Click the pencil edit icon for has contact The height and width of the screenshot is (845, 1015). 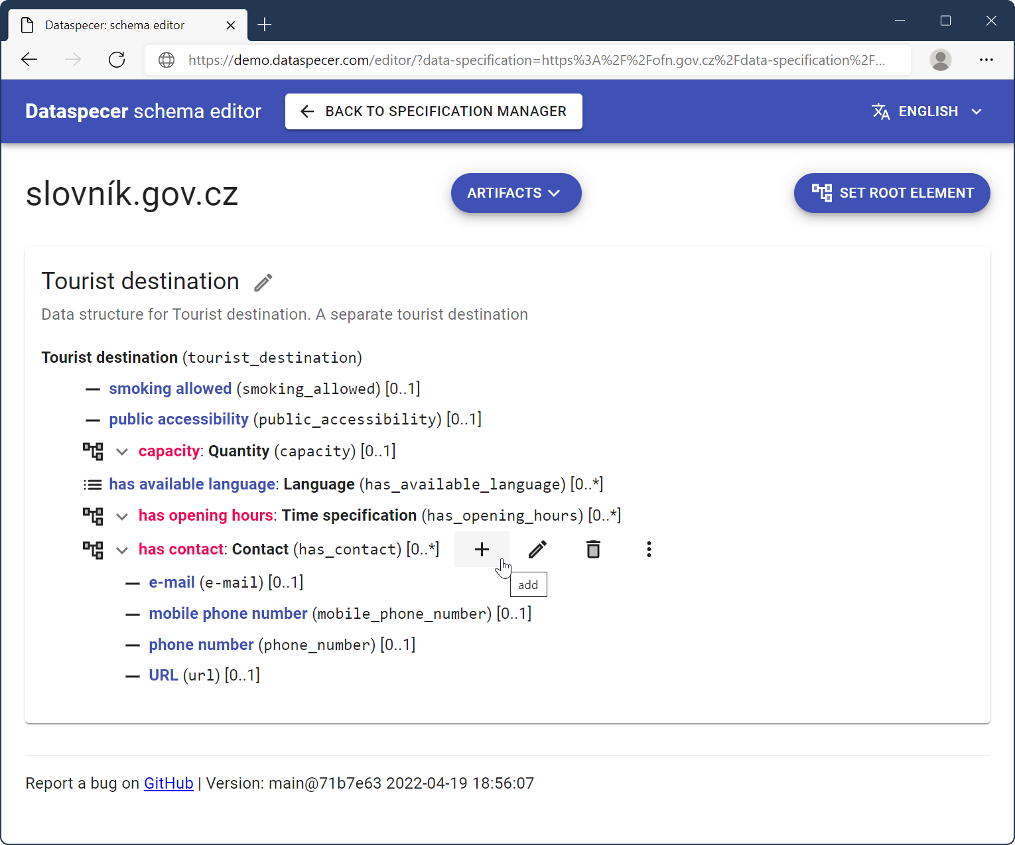(537, 549)
